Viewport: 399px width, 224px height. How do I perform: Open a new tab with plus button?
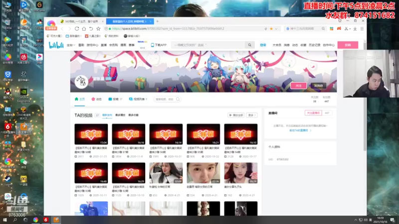coord(157,21)
